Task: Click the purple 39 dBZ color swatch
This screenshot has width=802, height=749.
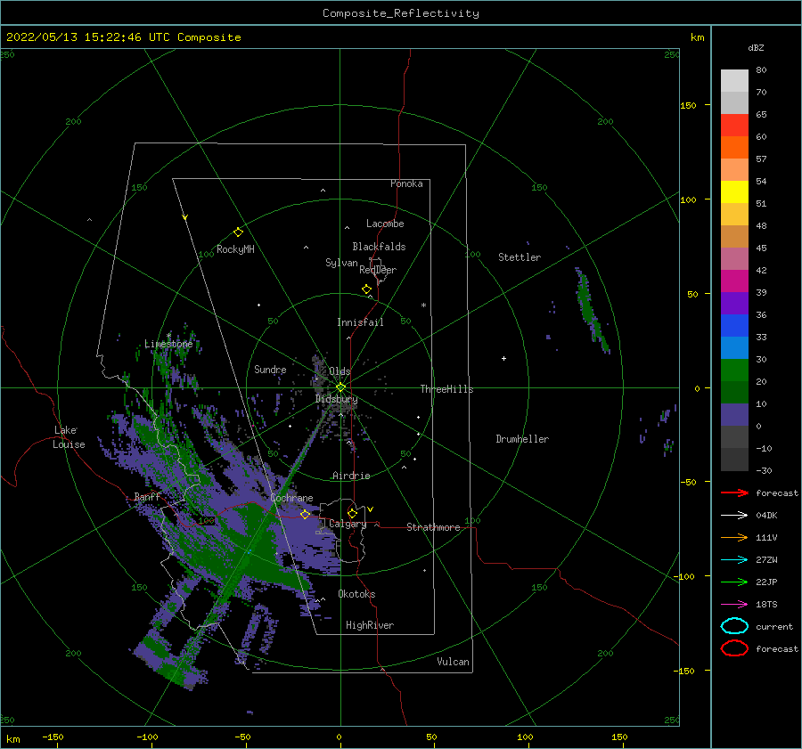Action: 734,303
